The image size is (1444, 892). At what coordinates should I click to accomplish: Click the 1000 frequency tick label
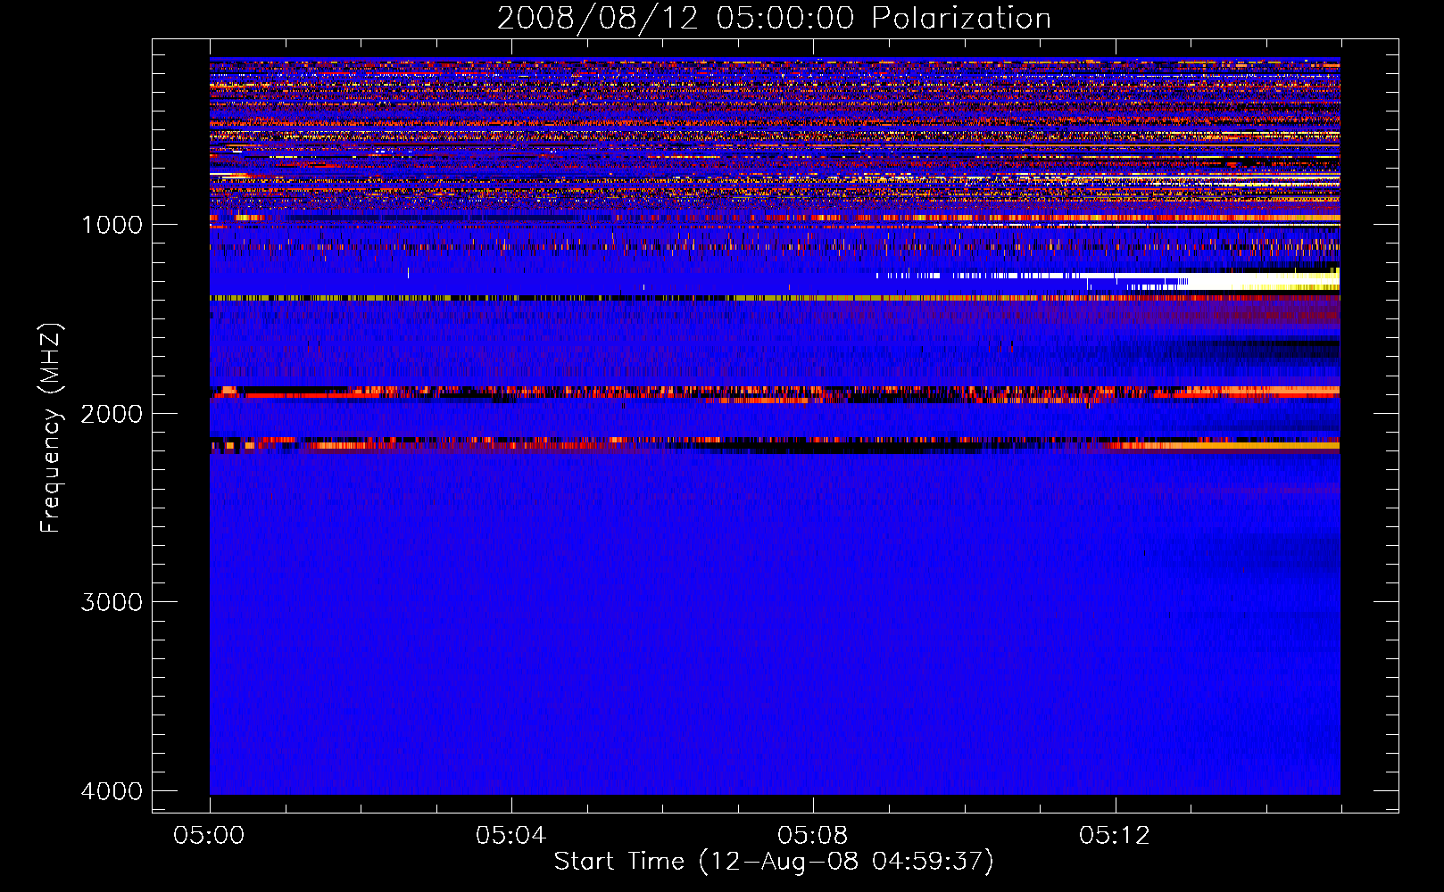click(x=112, y=224)
